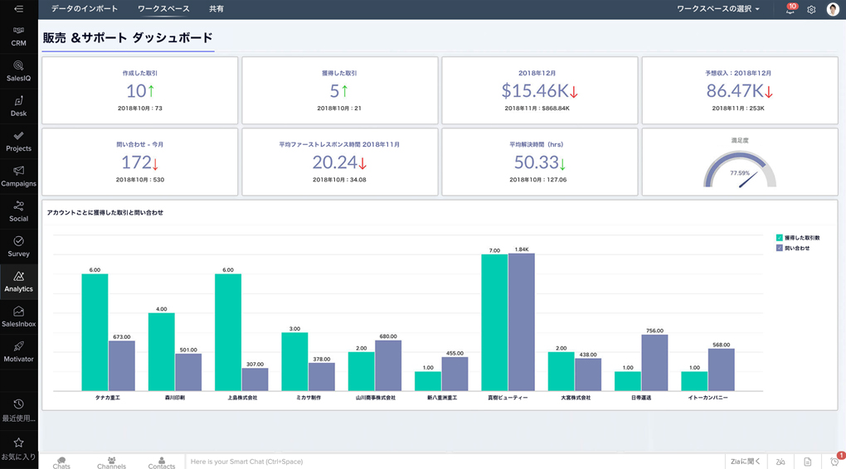Open Projects sidebar icon
The width and height of the screenshot is (846, 469).
click(x=18, y=141)
